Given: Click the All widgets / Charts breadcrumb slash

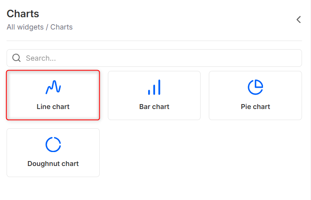Looking at the screenshot, I should pos(47,27).
